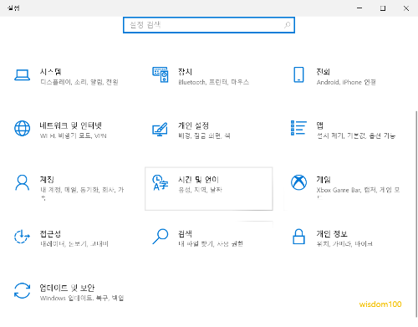418x327 pixels.
Task: Open the 개인 정보 title
Action: tap(332, 233)
